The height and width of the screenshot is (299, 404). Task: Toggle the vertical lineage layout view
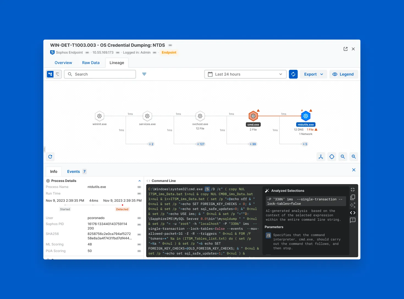click(x=57, y=74)
